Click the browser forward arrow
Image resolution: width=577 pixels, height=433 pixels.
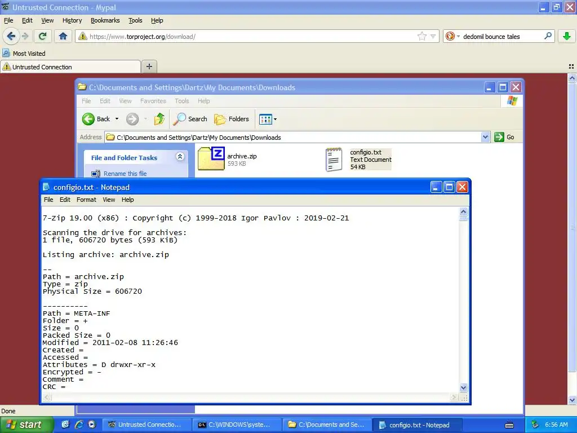click(25, 36)
